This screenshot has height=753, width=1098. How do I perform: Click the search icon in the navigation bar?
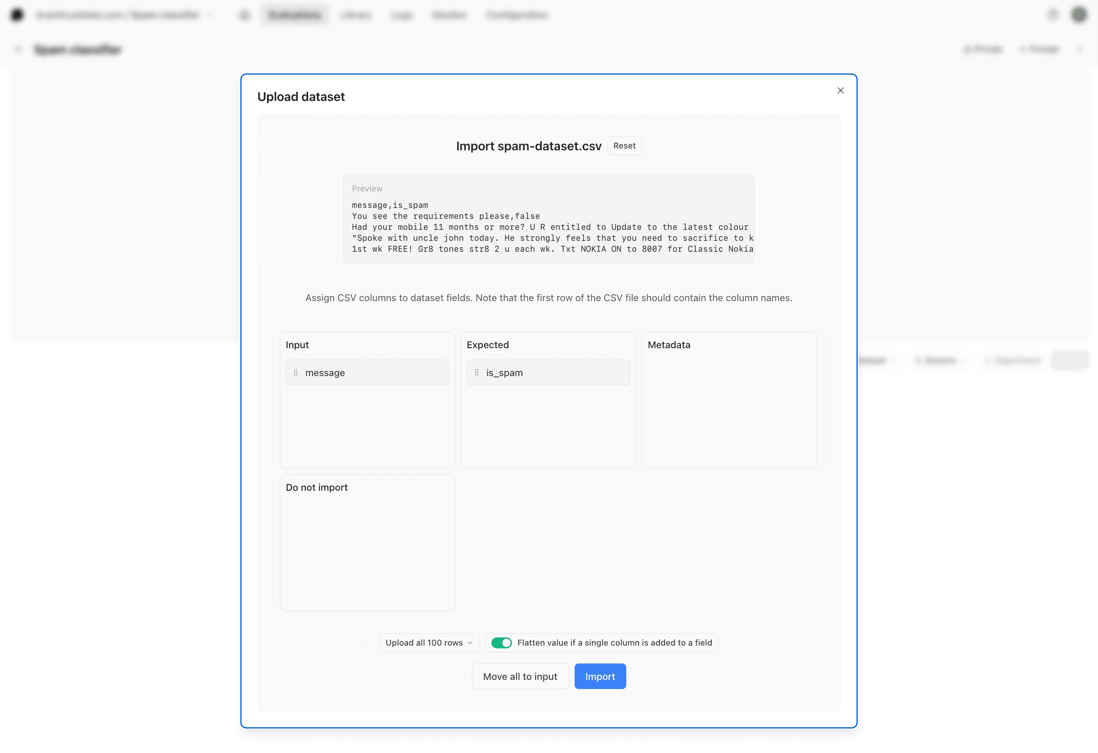click(x=244, y=15)
